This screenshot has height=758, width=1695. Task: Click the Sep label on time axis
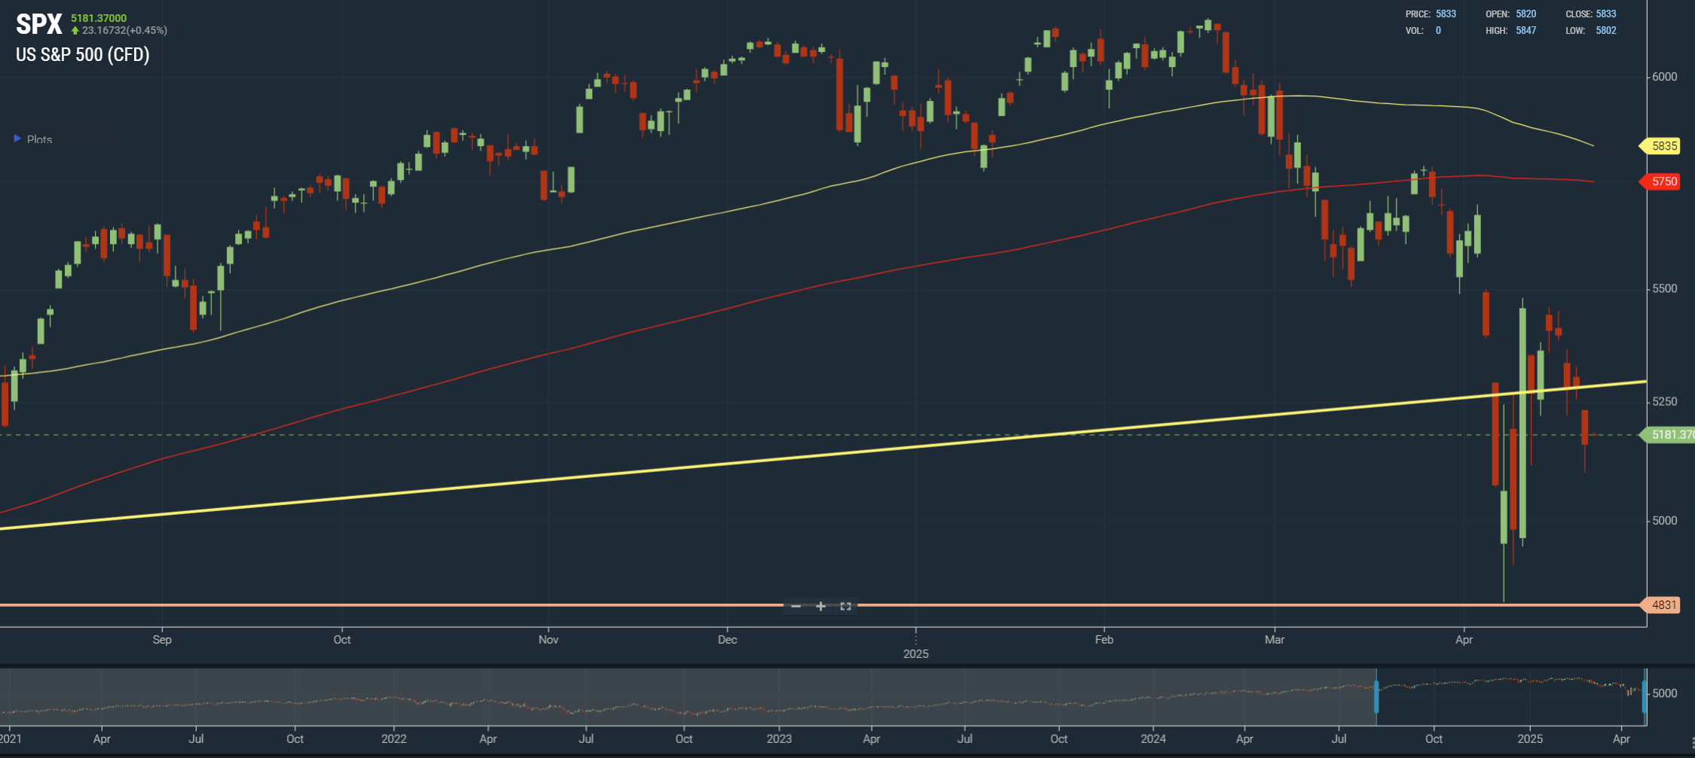[162, 640]
